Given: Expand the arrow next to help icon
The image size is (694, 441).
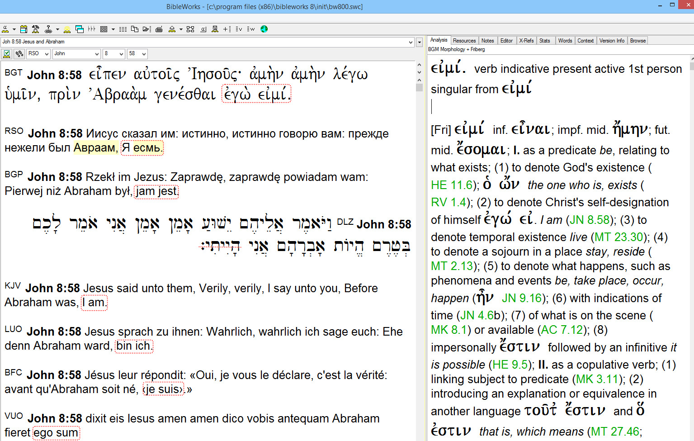Looking at the screenshot, I should click(57, 29).
